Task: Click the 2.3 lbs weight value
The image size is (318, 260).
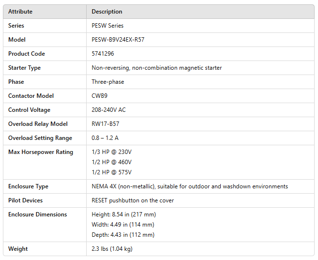Action: [x=112, y=249]
